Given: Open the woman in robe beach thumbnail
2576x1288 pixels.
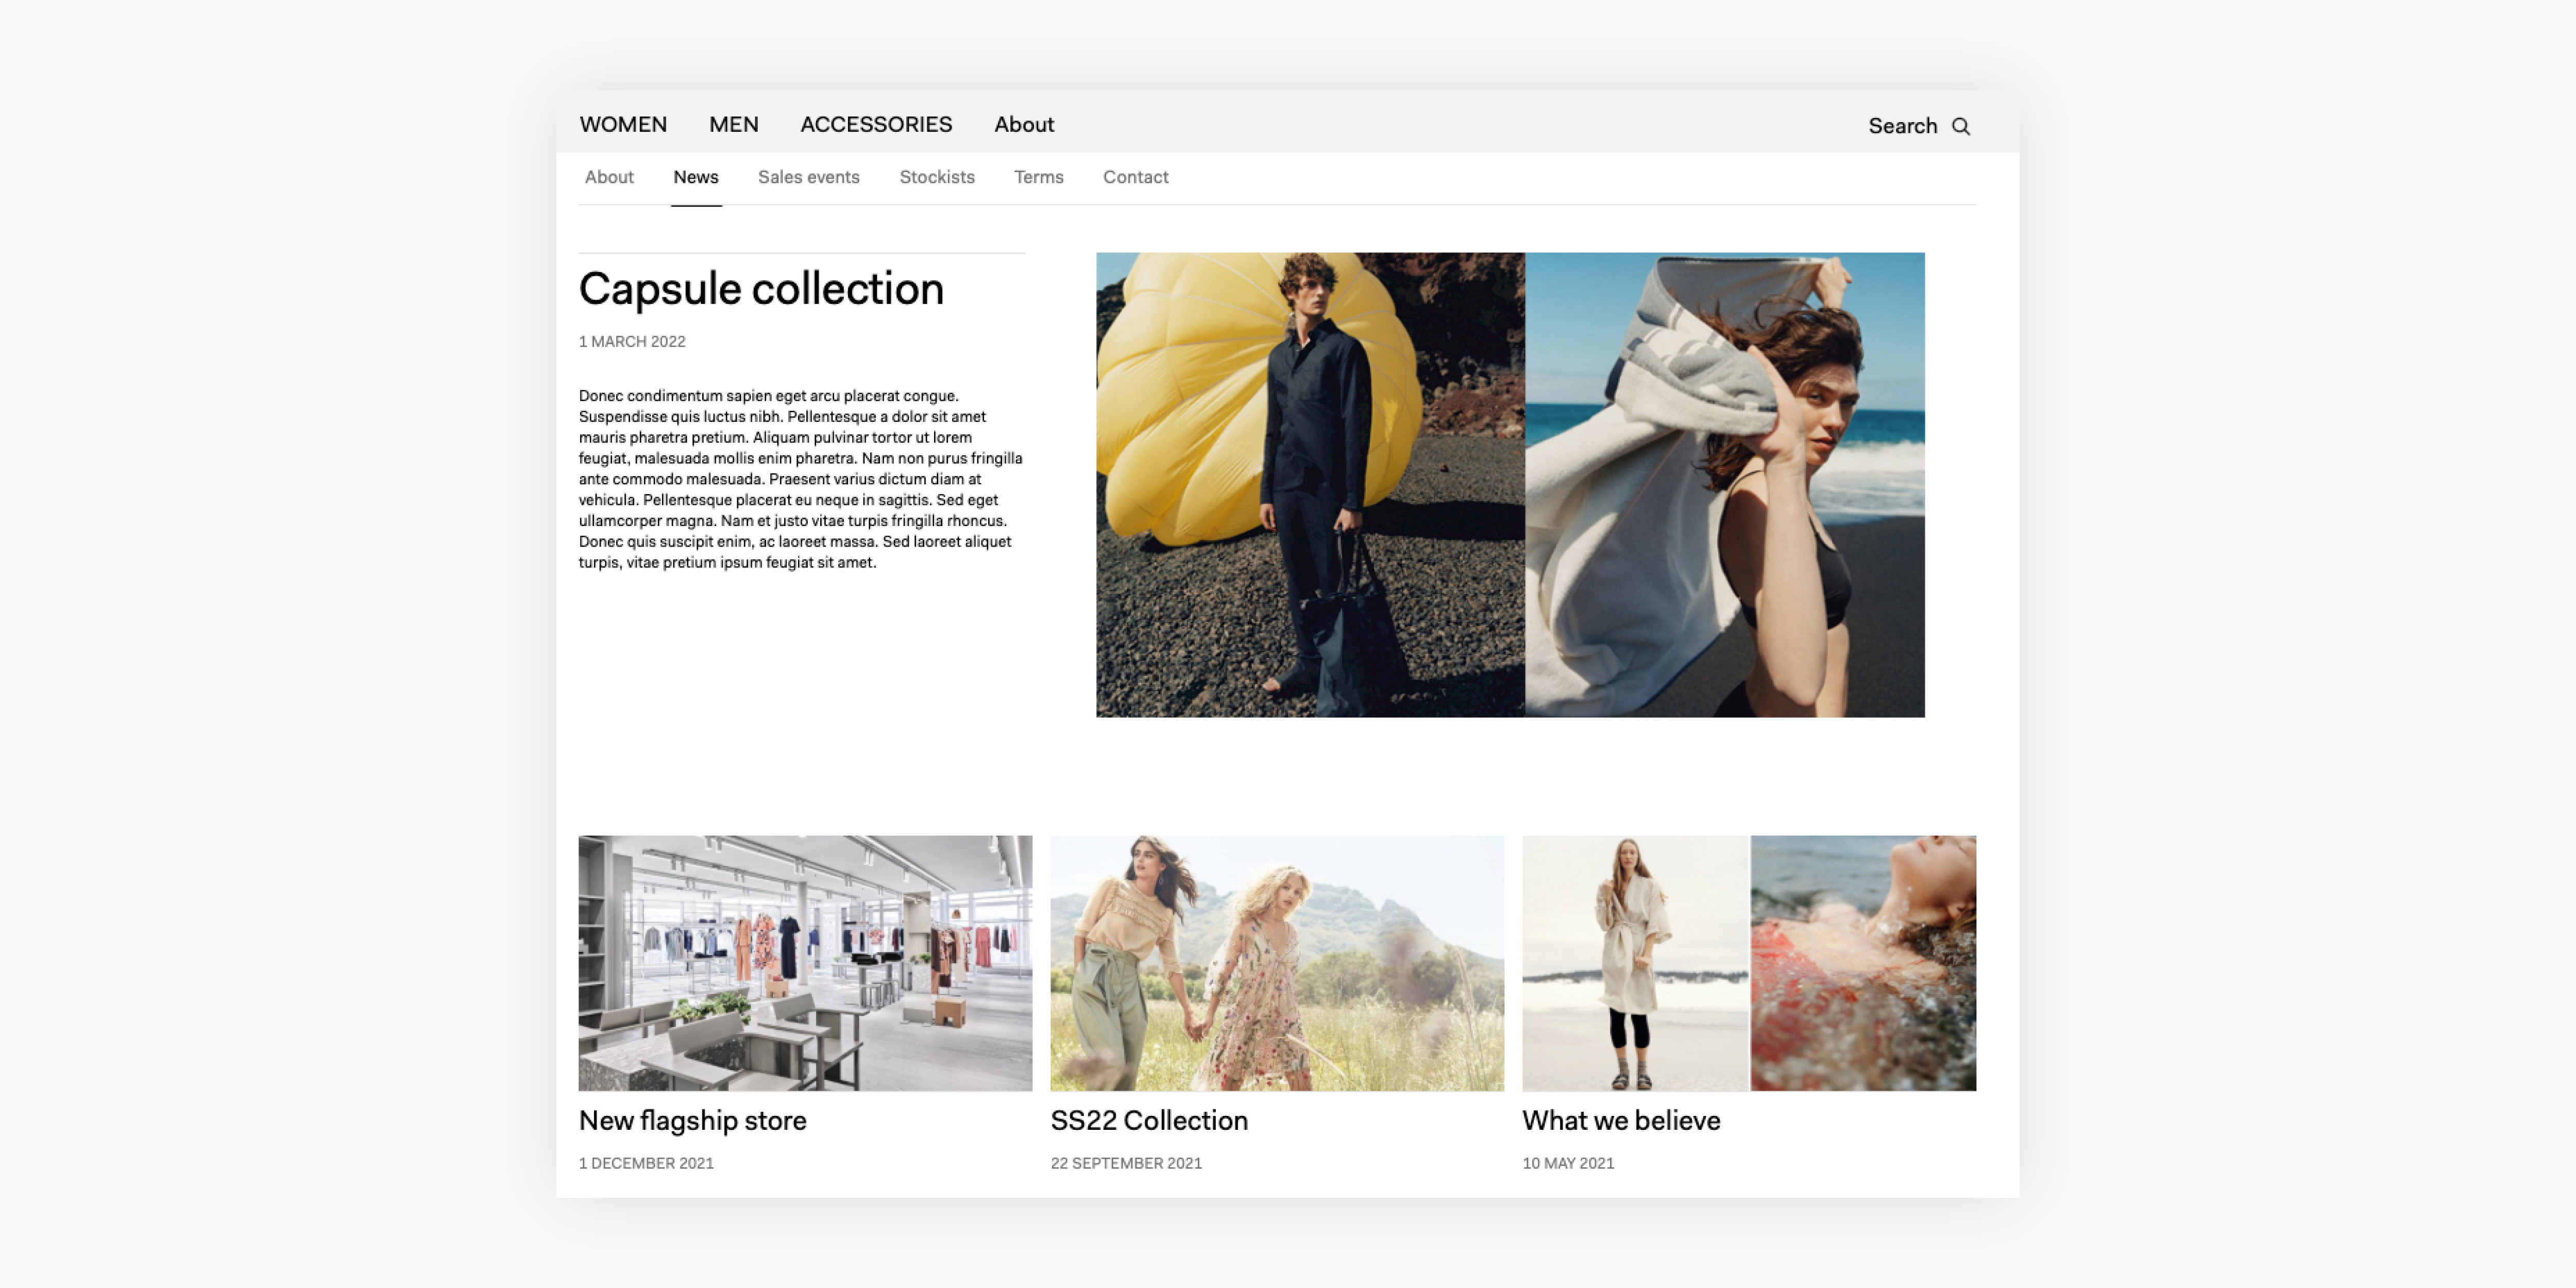Looking at the screenshot, I should click(1635, 963).
